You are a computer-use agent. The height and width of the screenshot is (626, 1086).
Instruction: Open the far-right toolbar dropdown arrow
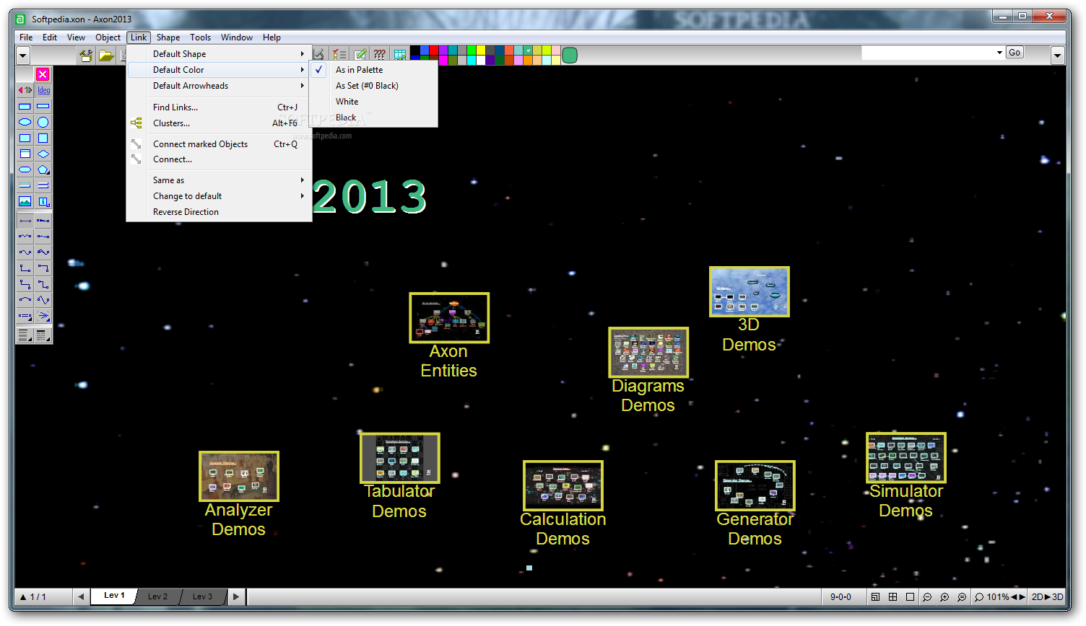(1058, 55)
